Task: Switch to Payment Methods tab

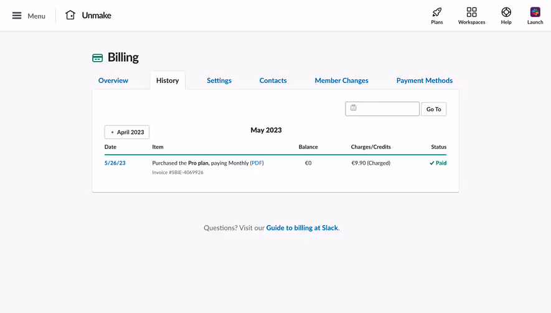Action: coord(425,80)
